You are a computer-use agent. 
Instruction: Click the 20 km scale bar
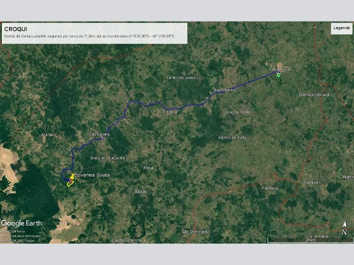310,240
